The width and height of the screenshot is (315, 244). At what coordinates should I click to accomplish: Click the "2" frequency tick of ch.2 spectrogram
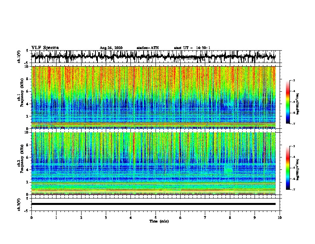(27, 182)
